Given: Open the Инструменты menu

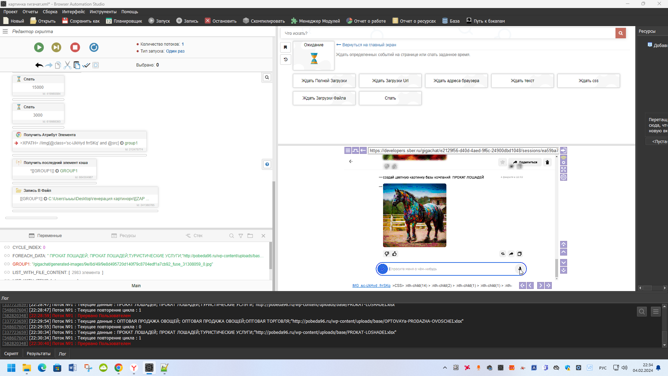Looking at the screenshot, I should (x=103, y=12).
